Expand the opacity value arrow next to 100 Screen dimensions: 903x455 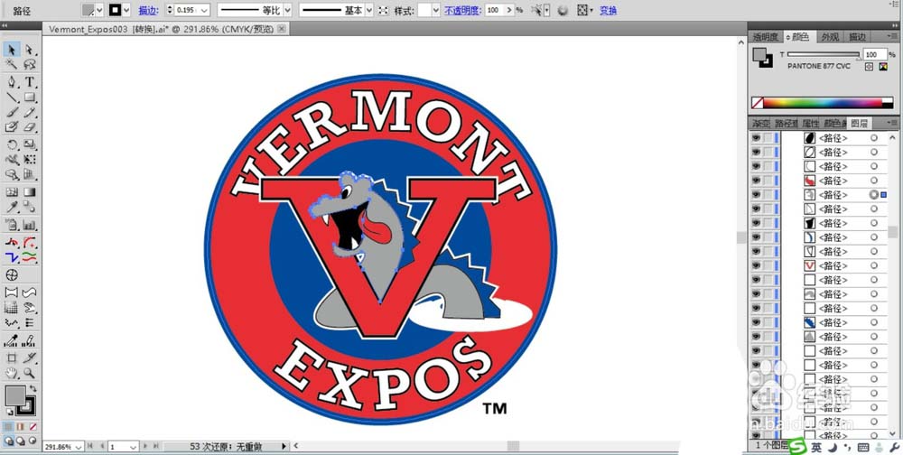pyautogui.click(x=509, y=10)
